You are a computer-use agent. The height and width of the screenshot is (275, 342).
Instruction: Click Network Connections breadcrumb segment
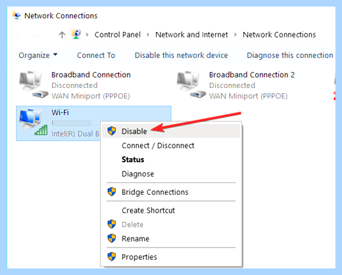click(279, 35)
